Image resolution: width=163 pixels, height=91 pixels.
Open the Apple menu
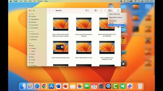click(x=11, y=1)
